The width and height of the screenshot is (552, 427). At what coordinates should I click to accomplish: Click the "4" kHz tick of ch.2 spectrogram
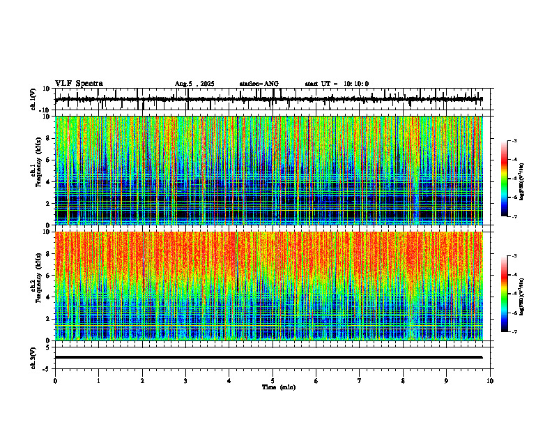(x=47, y=297)
